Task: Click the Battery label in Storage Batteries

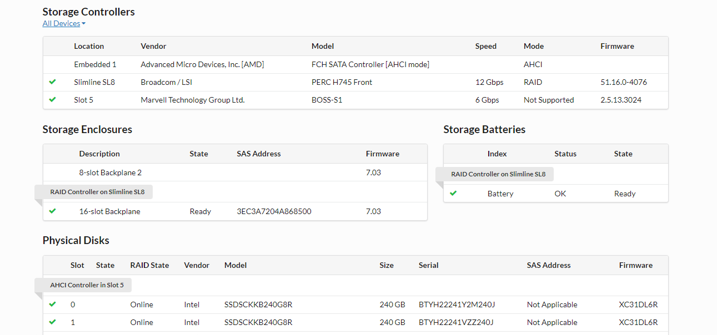Action: [500, 194]
